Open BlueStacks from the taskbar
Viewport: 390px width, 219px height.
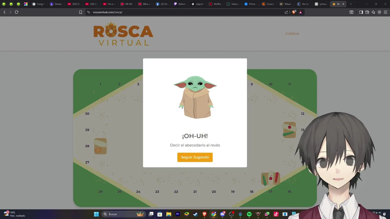[x=186, y=214]
